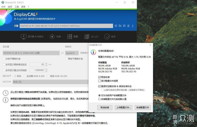The height and width of the screenshot is (127, 197).
Task: Enable 改写显示建立时间倍数 checkbox
Action: (x=4, y=70)
